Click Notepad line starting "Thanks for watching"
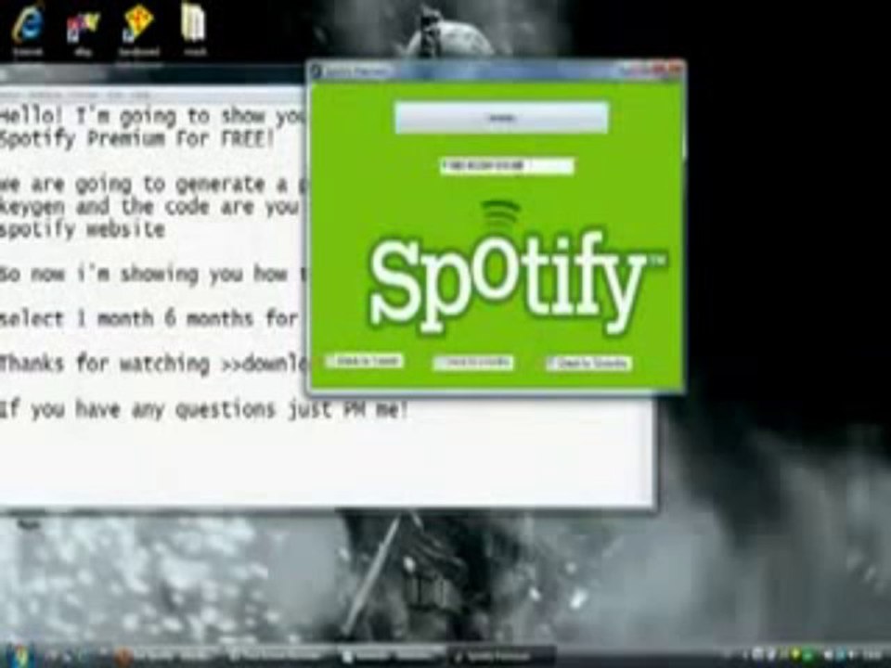The height and width of the screenshot is (668, 891). [x=153, y=364]
